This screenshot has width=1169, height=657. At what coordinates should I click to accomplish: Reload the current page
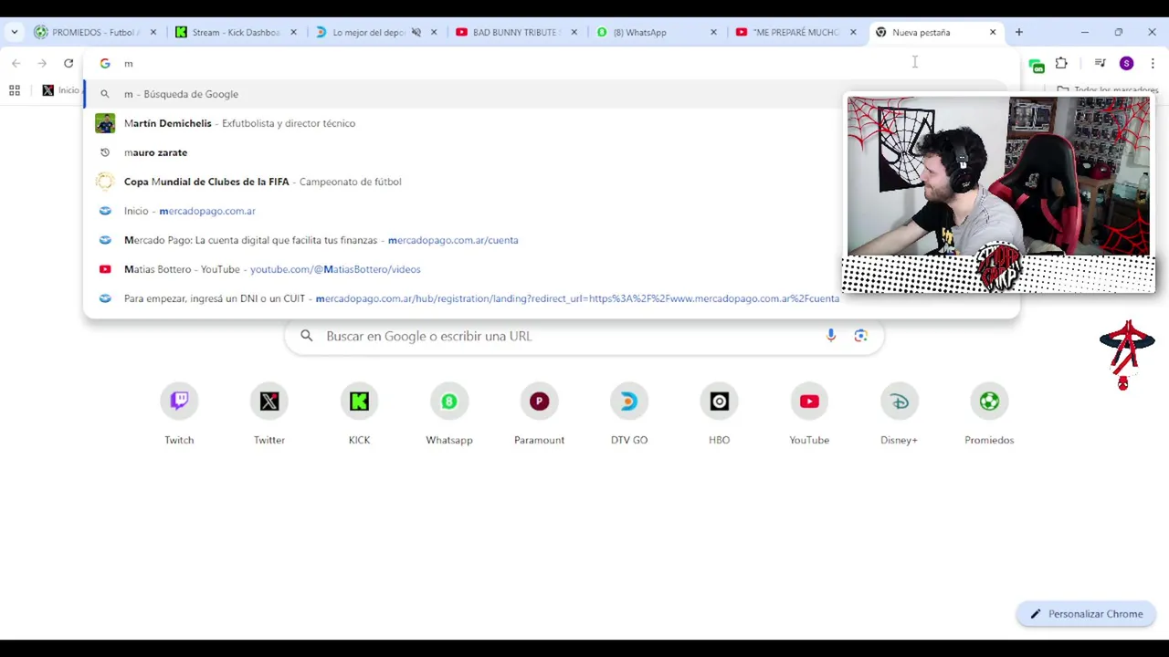pyautogui.click(x=68, y=63)
